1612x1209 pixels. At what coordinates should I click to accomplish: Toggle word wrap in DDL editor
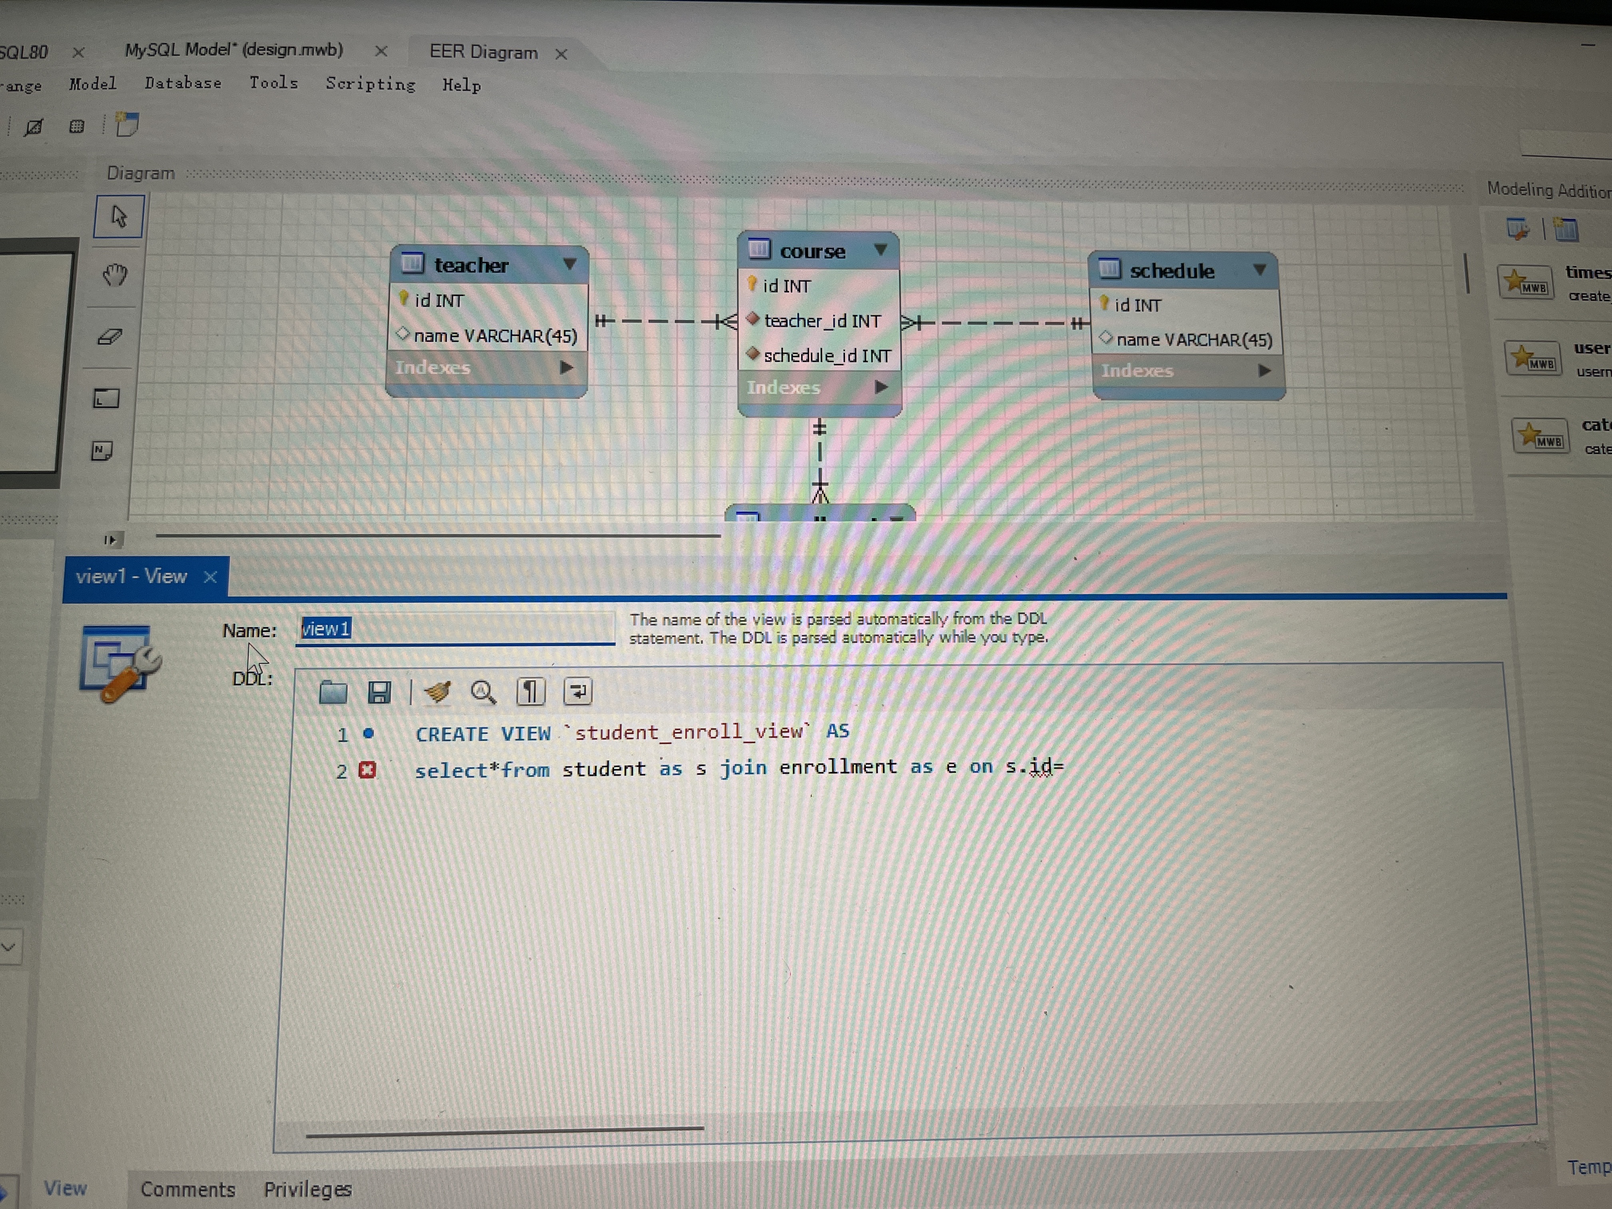pos(578,692)
